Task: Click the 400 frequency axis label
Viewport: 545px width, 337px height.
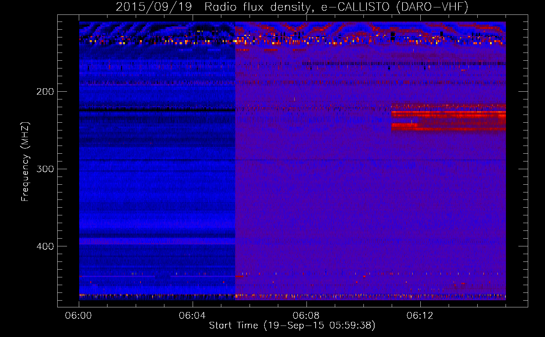Action: pyautogui.click(x=45, y=246)
